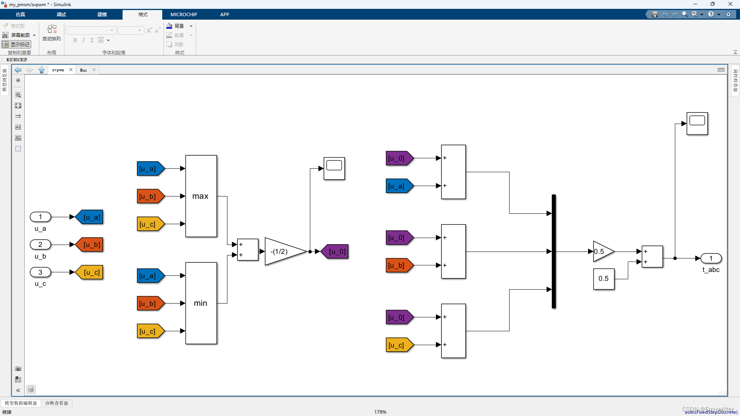Click the max block in the diagram
This screenshot has height=416, width=740.
click(201, 196)
